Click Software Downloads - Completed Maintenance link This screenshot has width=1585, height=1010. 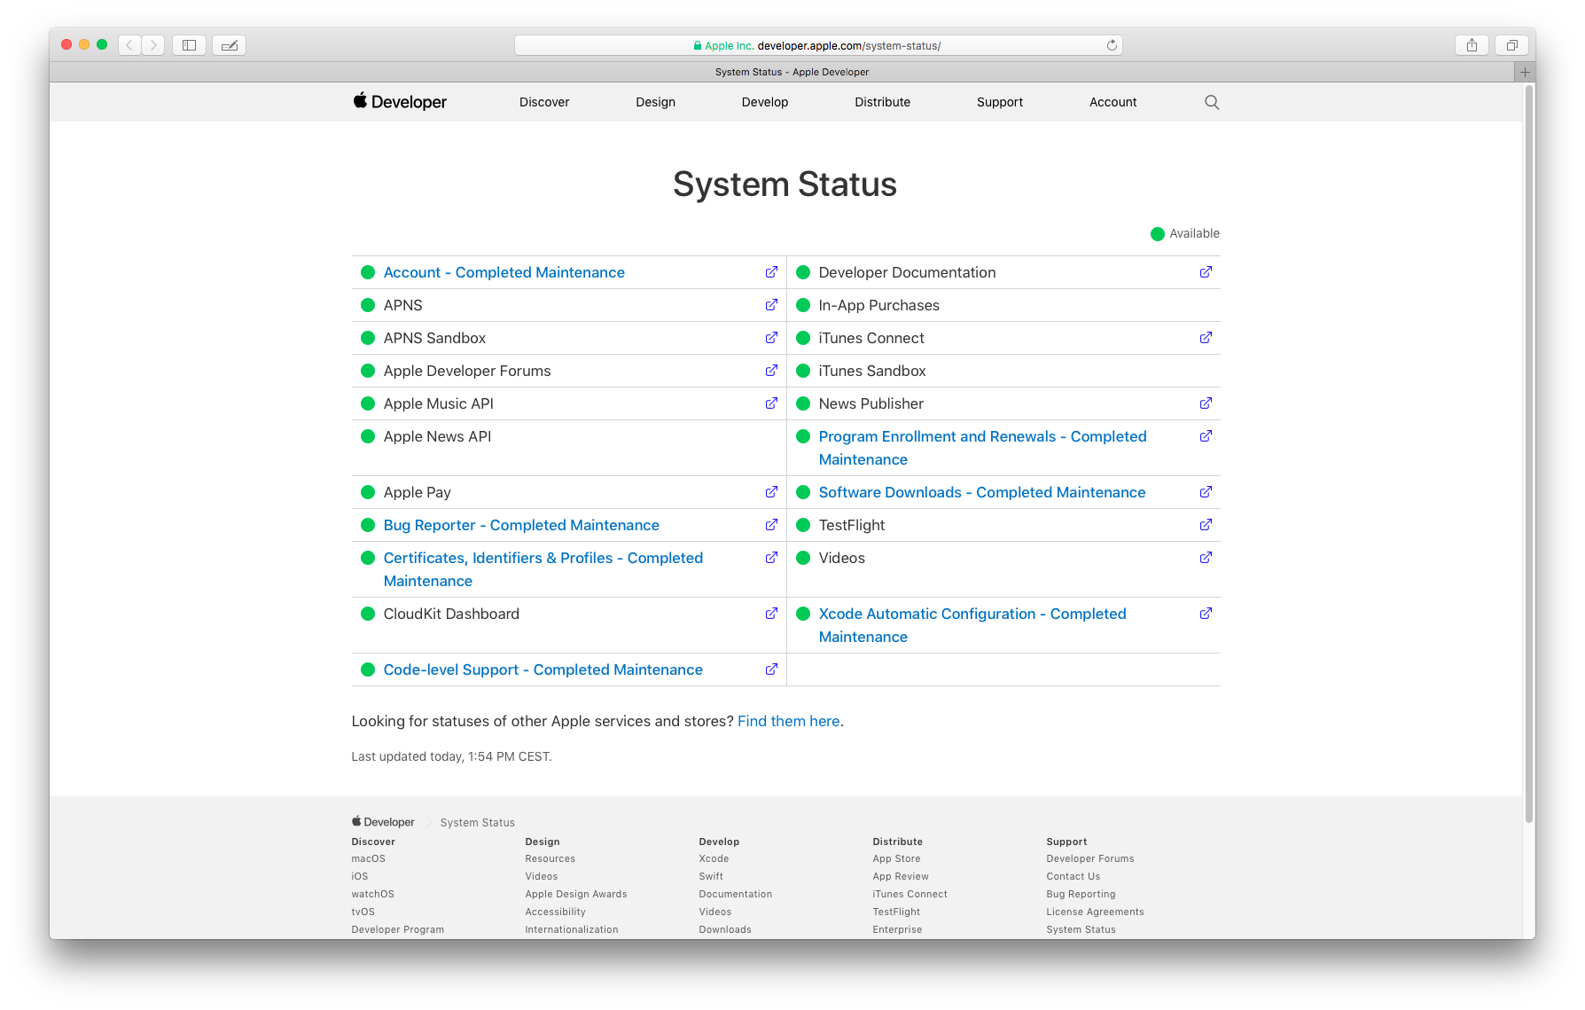pyautogui.click(x=981, y=492)
